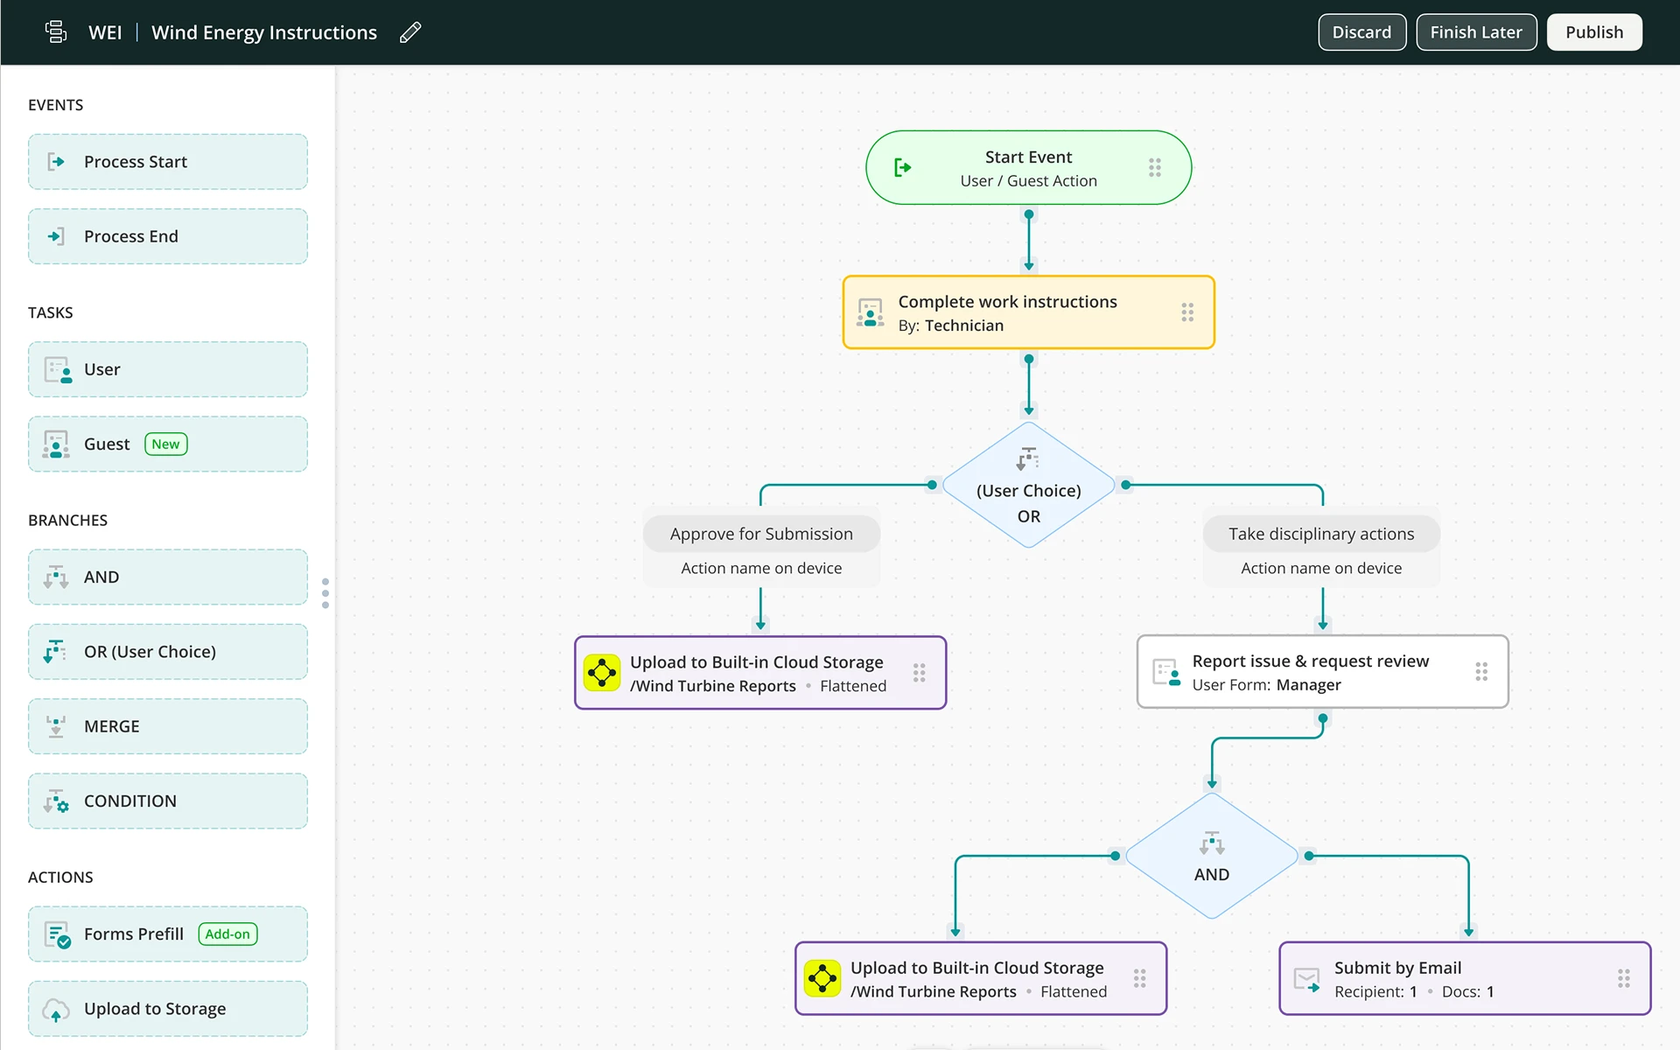This screenshot has width=1680, height=1050.
Task: Click the cloud storage icon on left Upload node
Action: tap(602, 673)
